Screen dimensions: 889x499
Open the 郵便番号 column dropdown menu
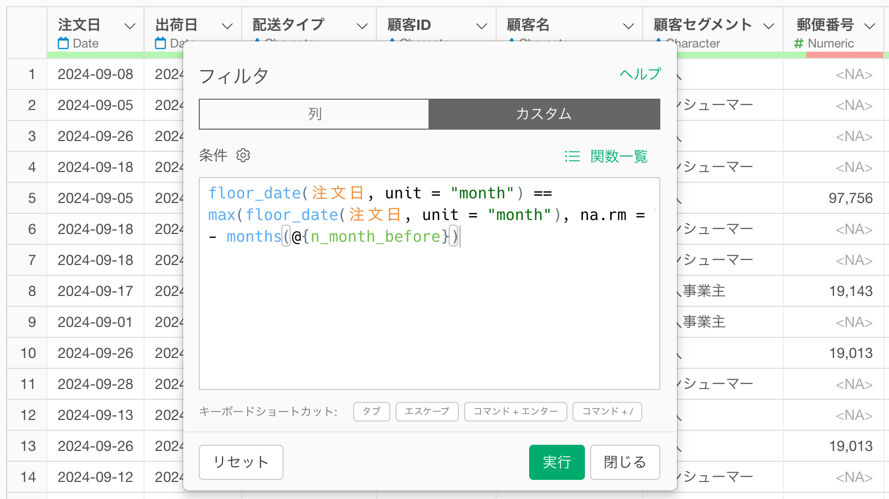(870, 26)
